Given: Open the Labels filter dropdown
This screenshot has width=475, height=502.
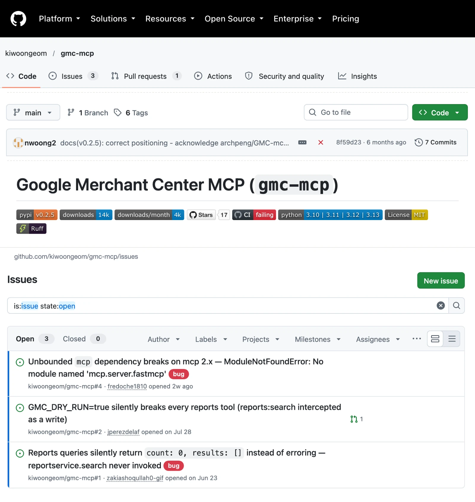Looking at the screenshot, I should click(x=211, y=339).
